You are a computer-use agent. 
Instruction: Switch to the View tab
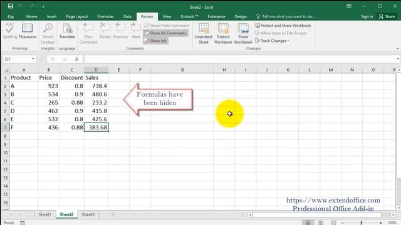click(167, 17)
